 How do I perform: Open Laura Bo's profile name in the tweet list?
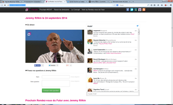96,78
